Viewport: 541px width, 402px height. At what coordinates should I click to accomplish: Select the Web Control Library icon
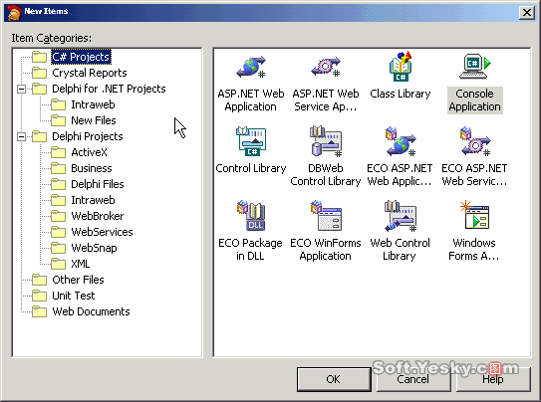401,216
